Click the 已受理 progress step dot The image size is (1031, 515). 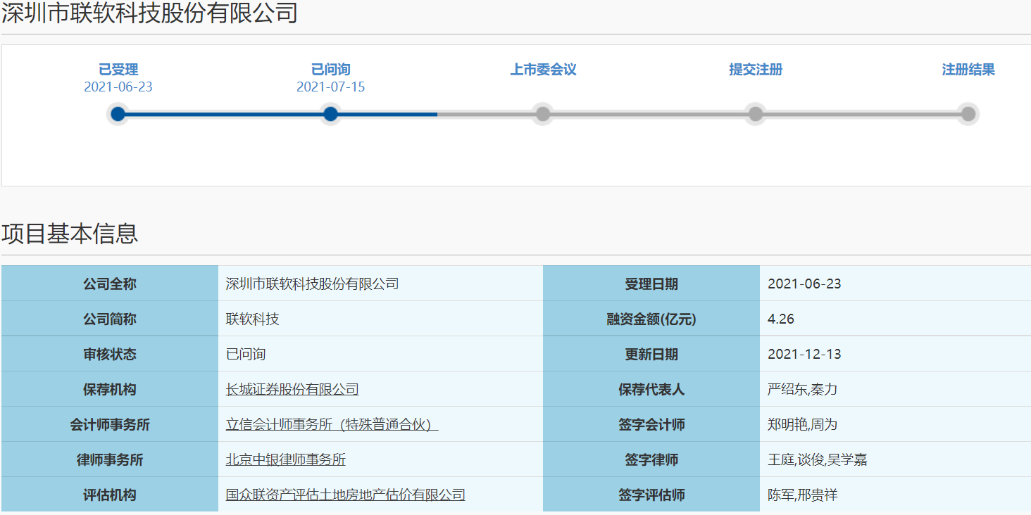(118, 114)
